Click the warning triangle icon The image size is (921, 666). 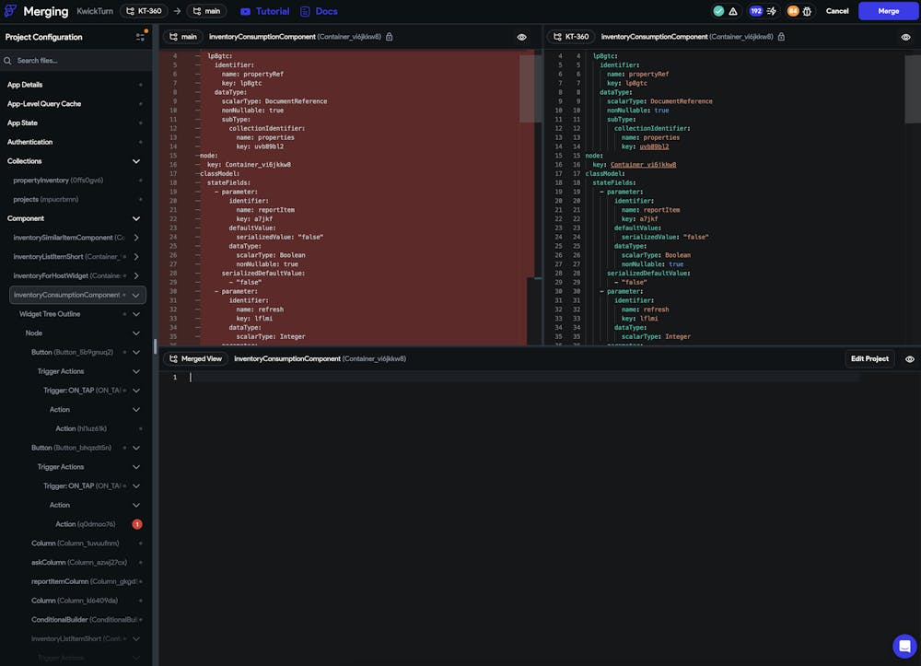coord(733,11)
